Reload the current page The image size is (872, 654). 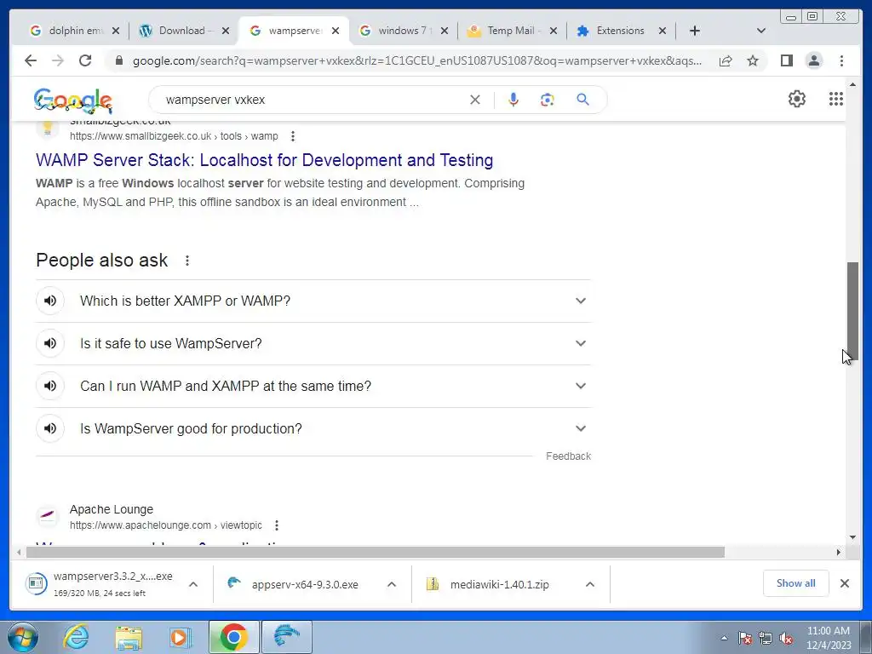coord(85,60)
